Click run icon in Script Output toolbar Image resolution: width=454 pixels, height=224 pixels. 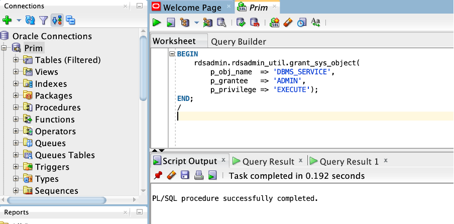point(212,175)
